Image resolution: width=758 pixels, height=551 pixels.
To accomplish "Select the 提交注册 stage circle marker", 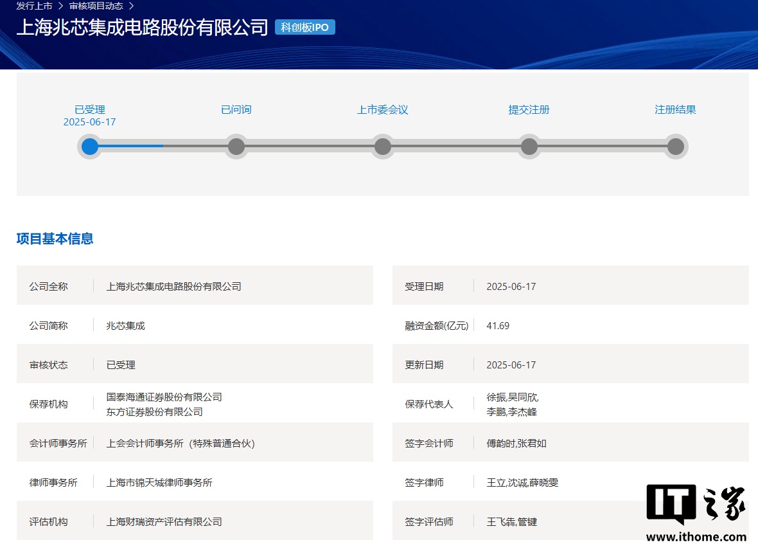I will [x=529, y=147].
